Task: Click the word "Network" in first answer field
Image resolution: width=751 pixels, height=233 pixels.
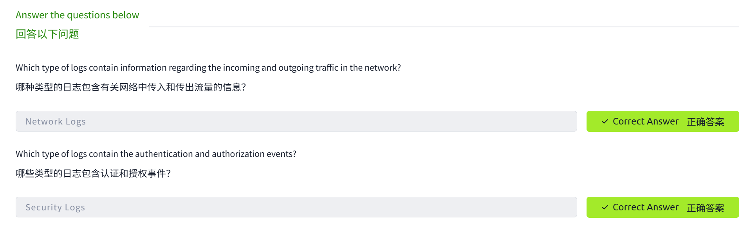Action: click(x=44, y=121)
